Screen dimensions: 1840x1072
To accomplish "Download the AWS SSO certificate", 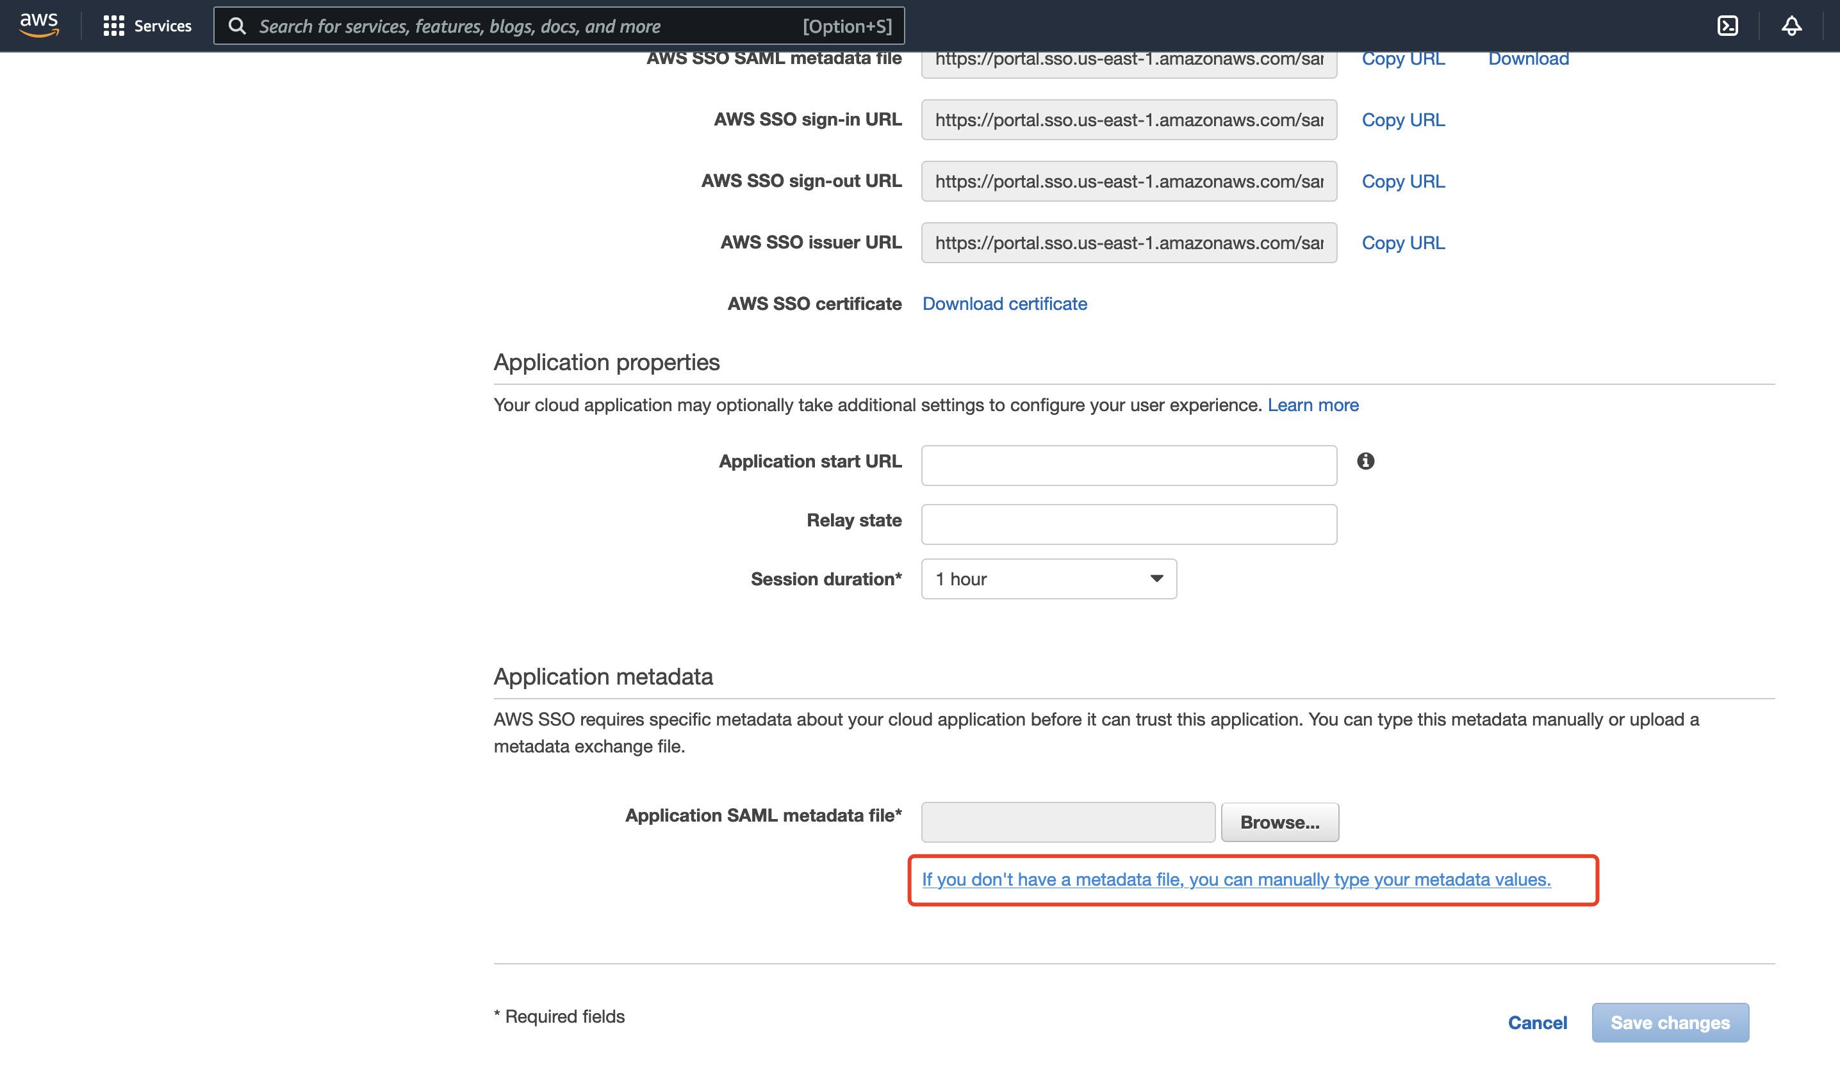I will (1004, 304).
